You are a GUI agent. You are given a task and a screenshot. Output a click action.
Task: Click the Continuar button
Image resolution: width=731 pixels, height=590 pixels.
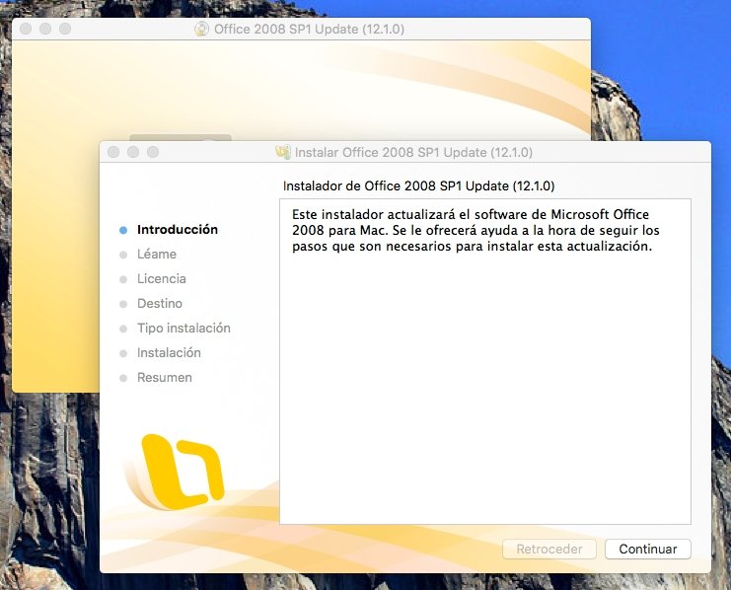click(647, 549)
